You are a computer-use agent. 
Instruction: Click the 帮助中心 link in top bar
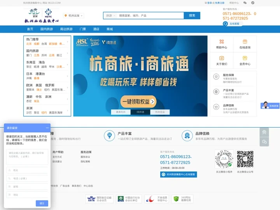pos(234,3)
